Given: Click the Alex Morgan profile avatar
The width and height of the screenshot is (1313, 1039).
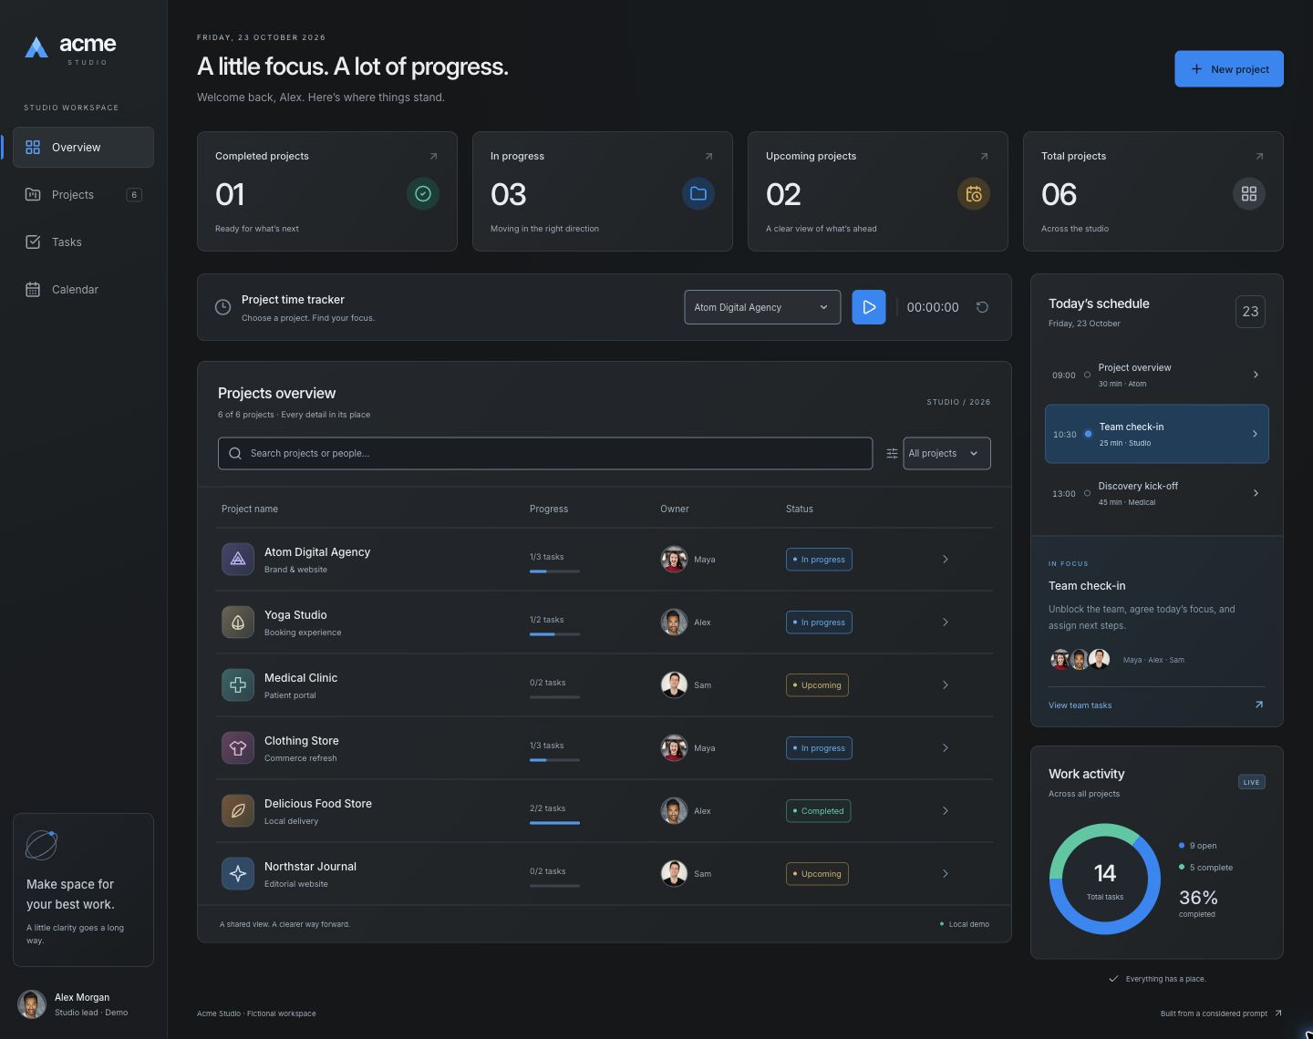Looking at the screenshot, I should [32, 1004].
